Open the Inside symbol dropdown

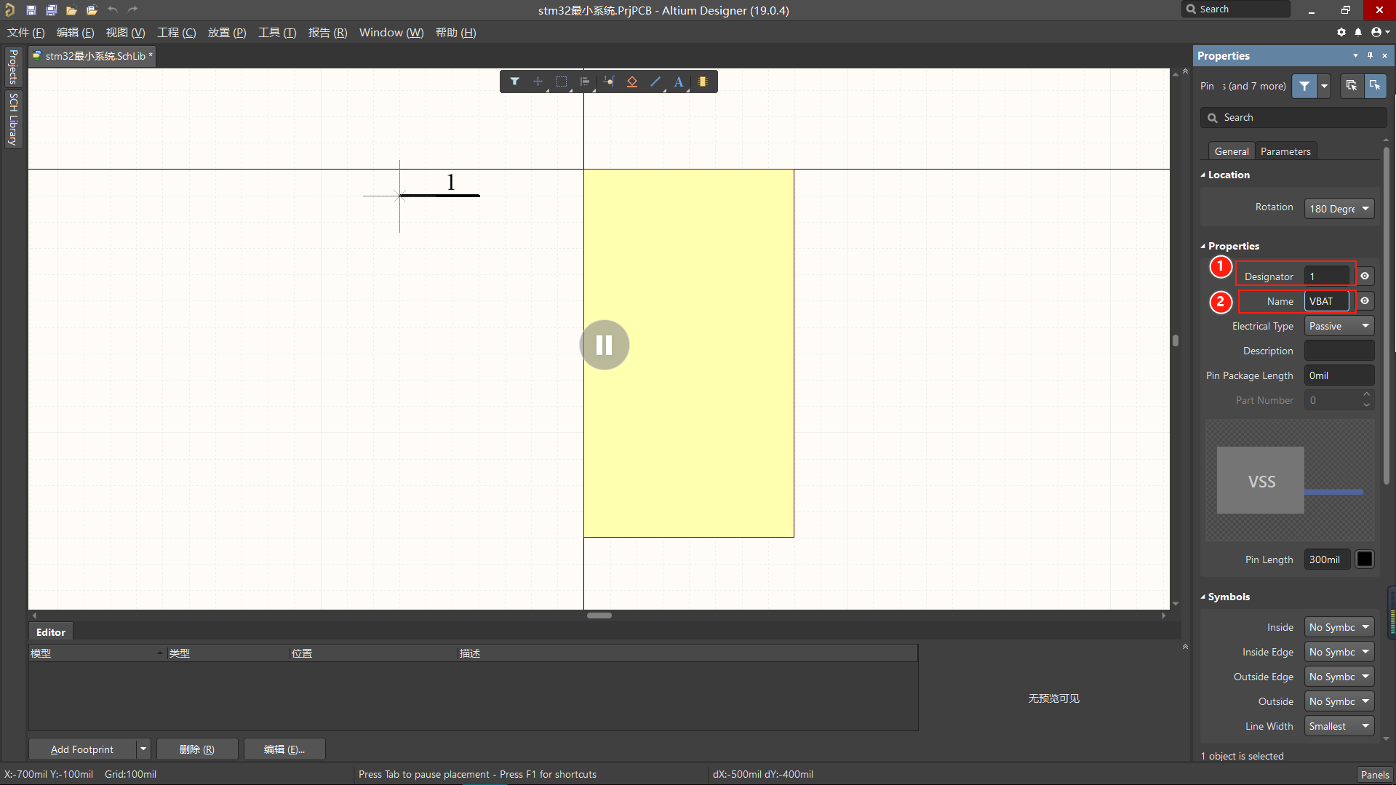tap(1339, 627)
